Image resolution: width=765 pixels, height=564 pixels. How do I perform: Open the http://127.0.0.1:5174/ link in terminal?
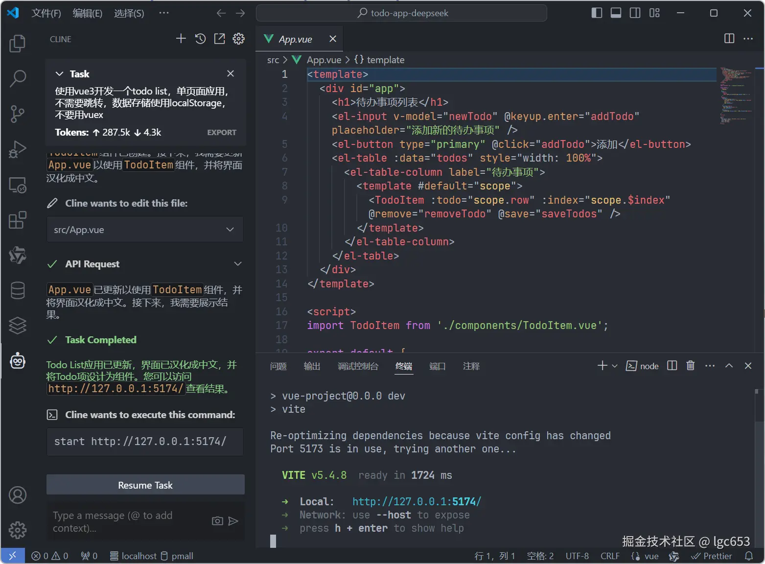[x=417, y=502]
